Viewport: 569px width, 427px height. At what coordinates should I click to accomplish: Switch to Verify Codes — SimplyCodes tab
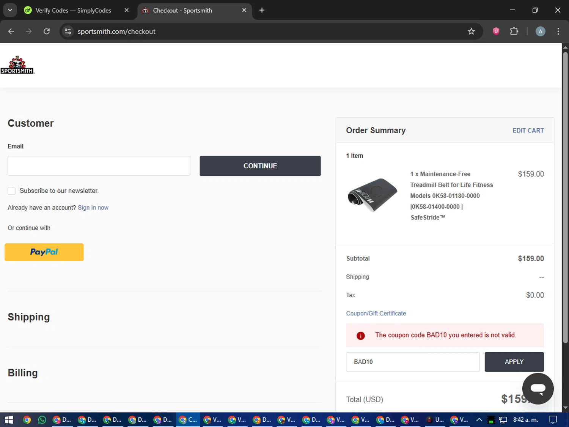click(73, 10)
